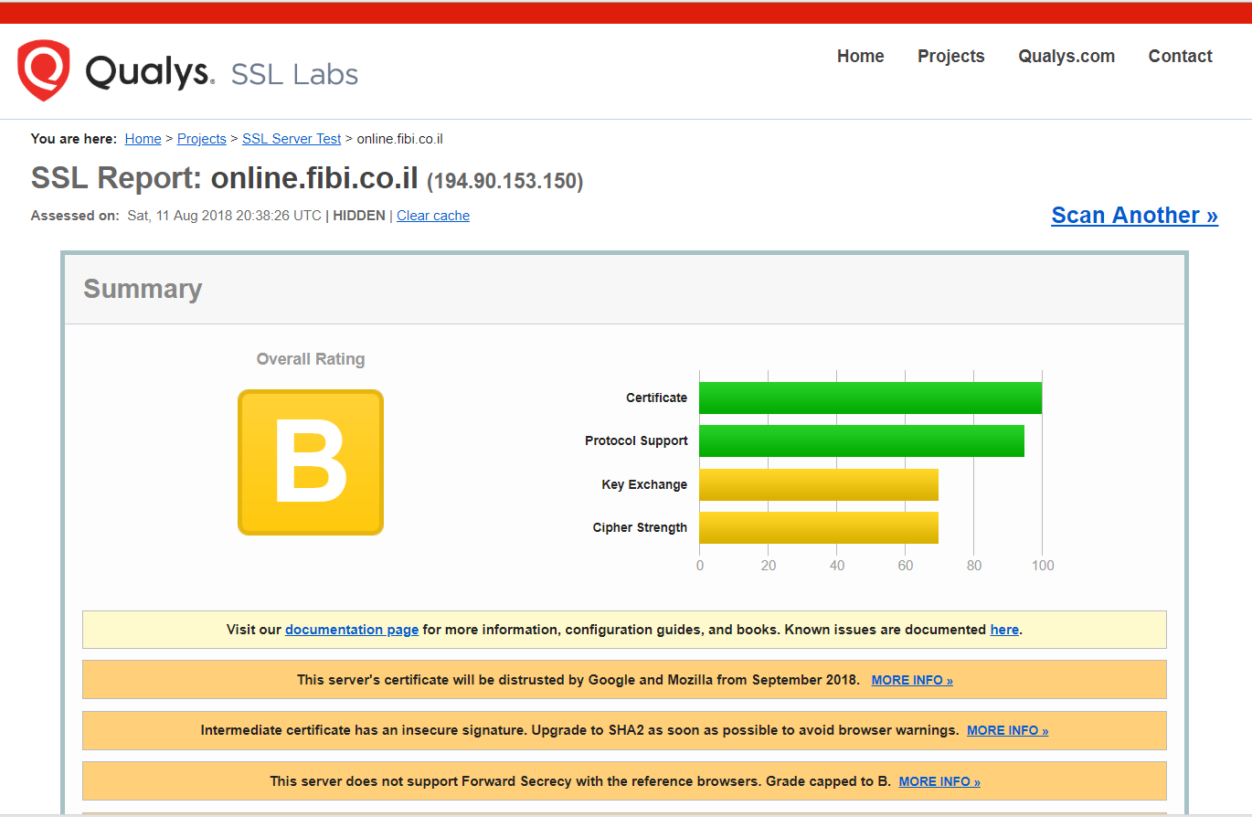
Task: Follow the Projects breadcrumb link
Action: tap(202, 139)
